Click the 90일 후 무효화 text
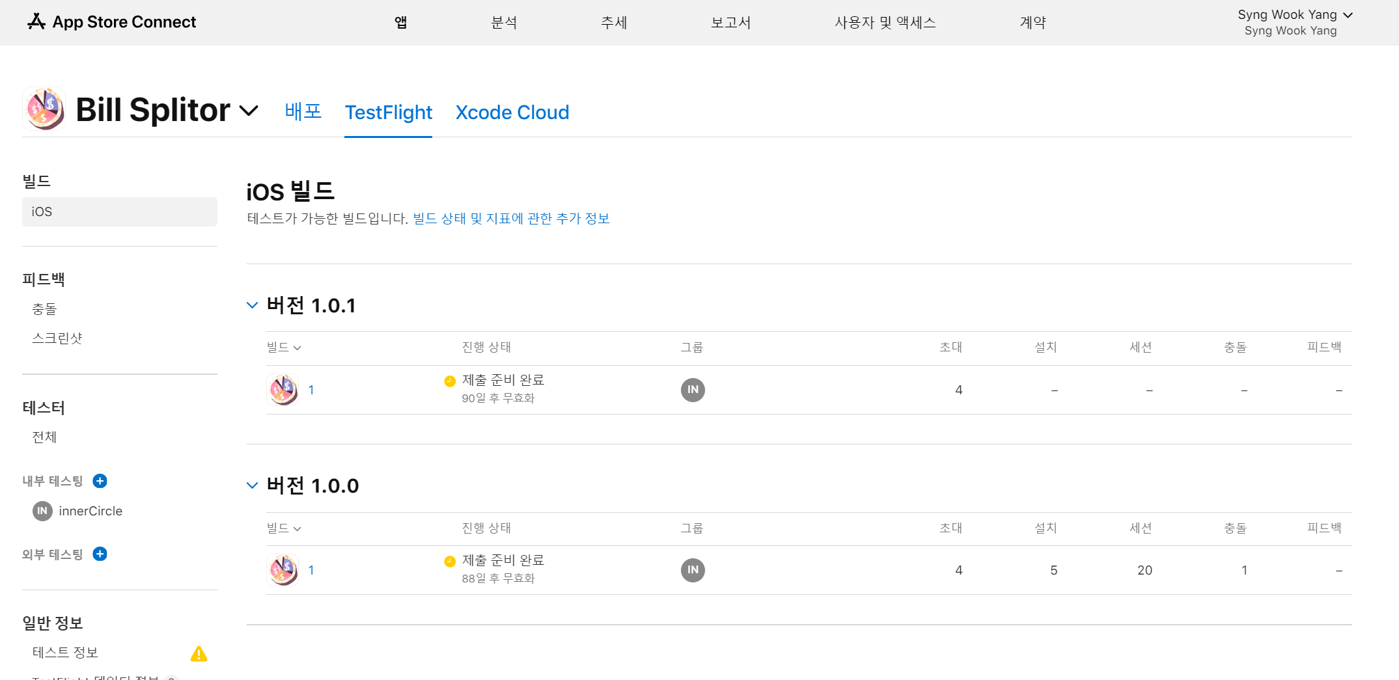This screenshot has width=1399, height=680. [x=498, y=398]
